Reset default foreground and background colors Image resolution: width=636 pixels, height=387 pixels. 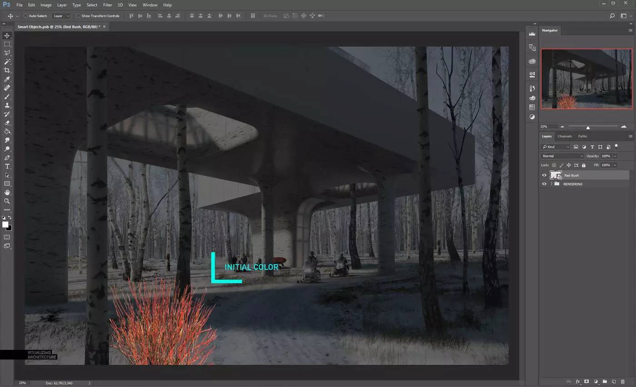click(x=4, y=218)
